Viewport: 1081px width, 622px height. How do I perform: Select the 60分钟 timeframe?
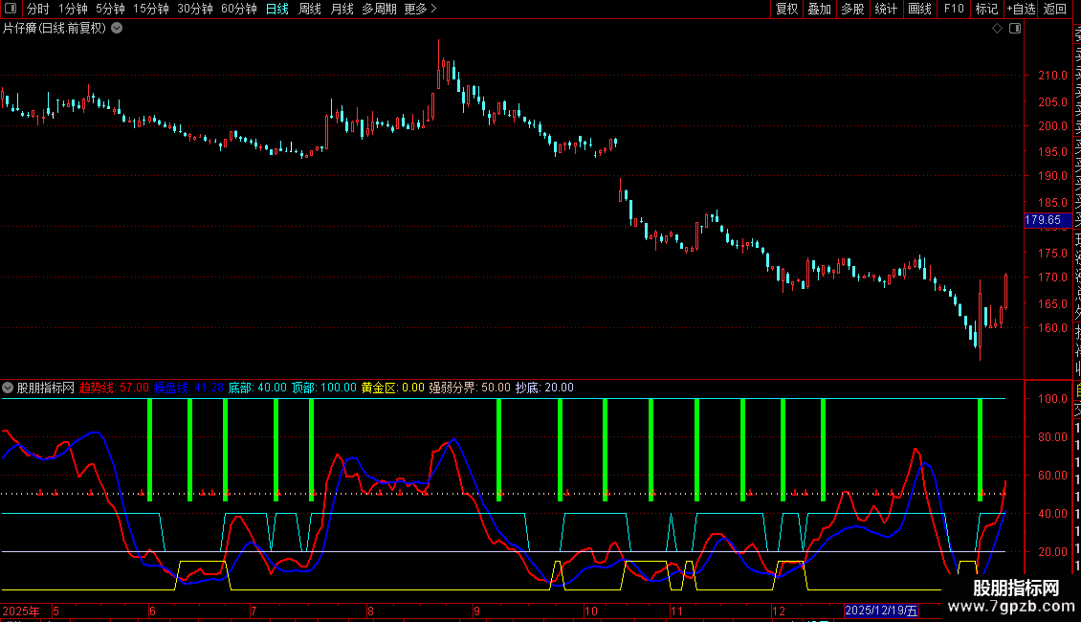point(238,10)
